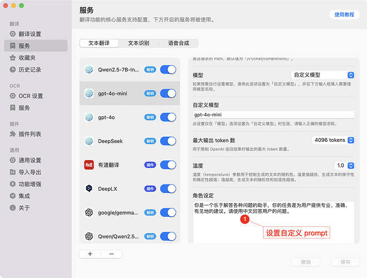
Task: Toggle the Qwen2.5-7B-In... service switch
Action: [168, 69]
